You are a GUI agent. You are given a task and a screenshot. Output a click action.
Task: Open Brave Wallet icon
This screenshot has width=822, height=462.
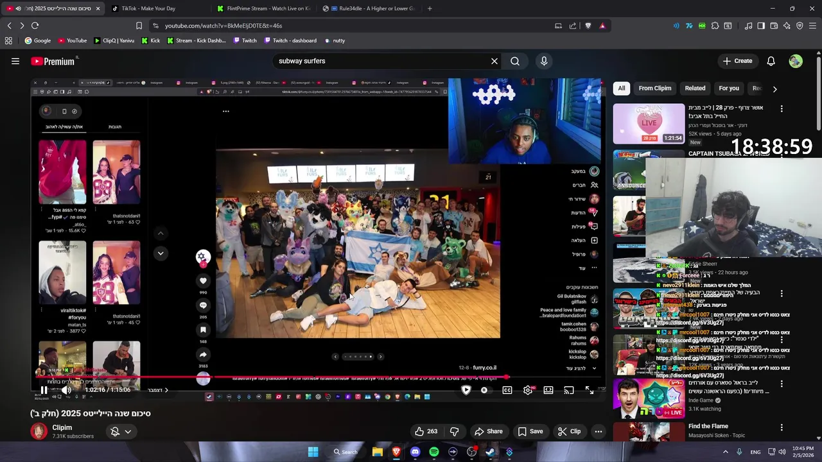774,26
